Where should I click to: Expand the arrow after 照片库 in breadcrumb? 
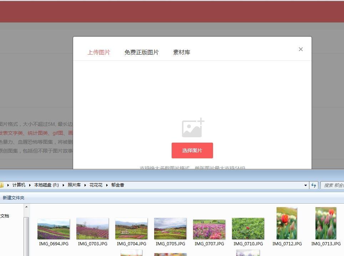(85, 185)
